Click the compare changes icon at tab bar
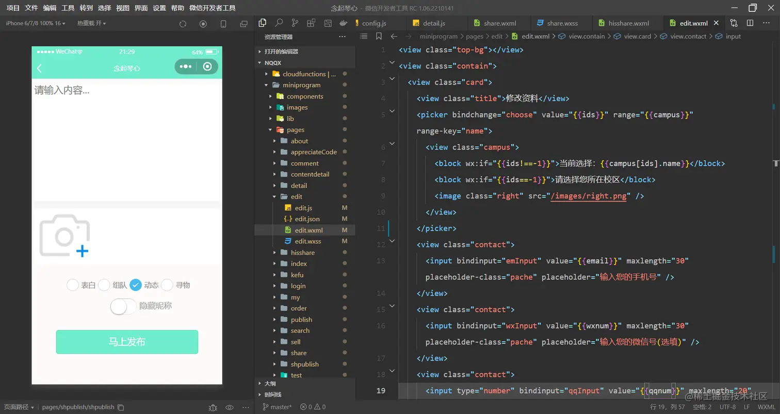Viewport: 780px width, 414px height. [734, 23]
